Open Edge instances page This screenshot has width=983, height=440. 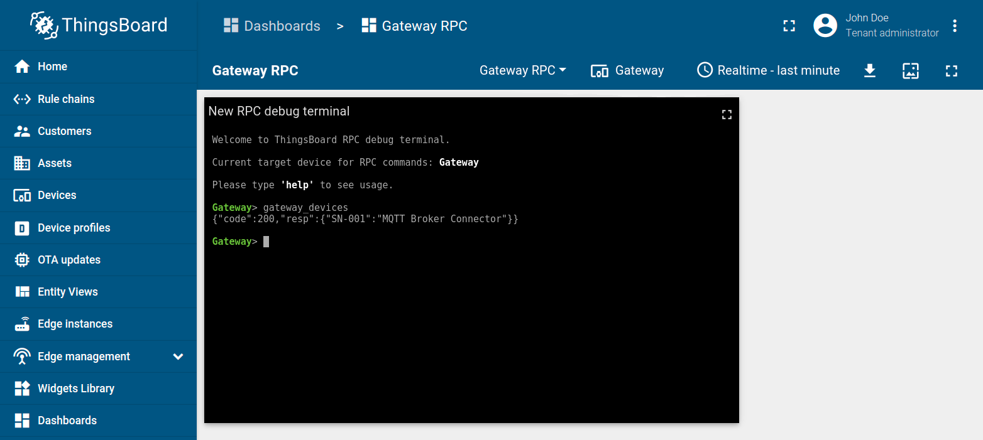(98, 324)
